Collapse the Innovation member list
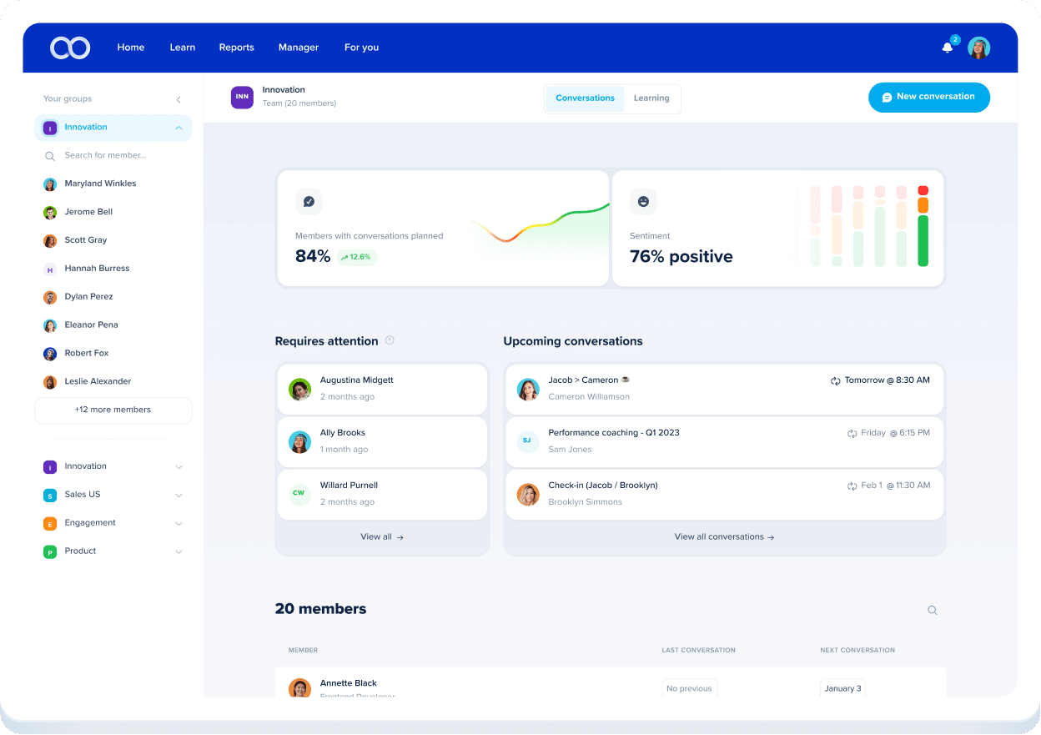The width and height of the screenshot is (1041, 735). [x=179, y=128]
